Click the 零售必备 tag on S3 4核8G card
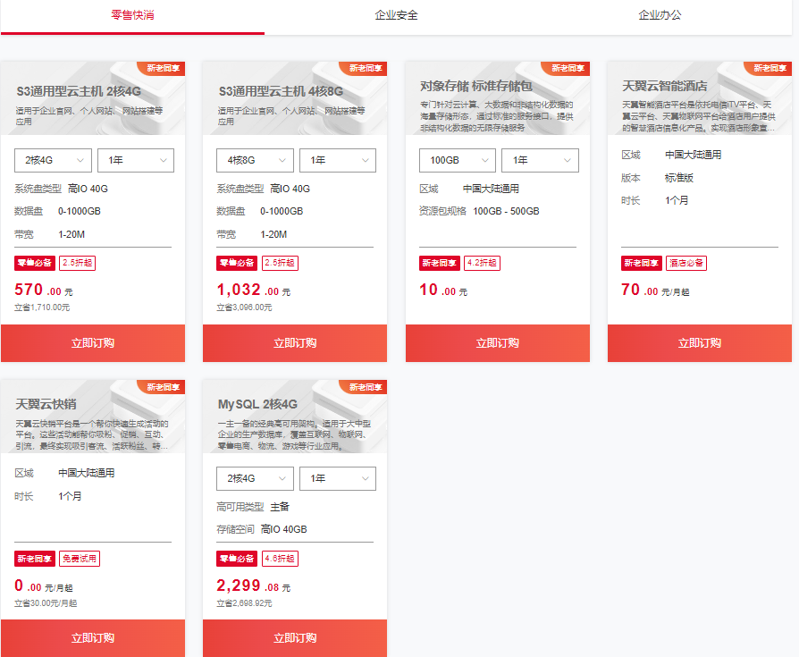 pos(237,263)
